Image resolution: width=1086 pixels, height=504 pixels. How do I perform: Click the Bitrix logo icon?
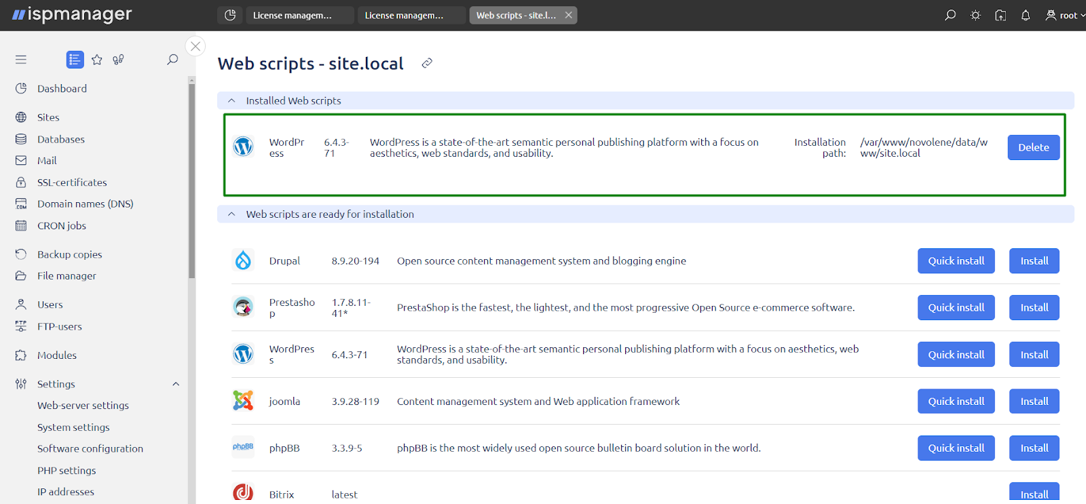(x=243, y=493)
